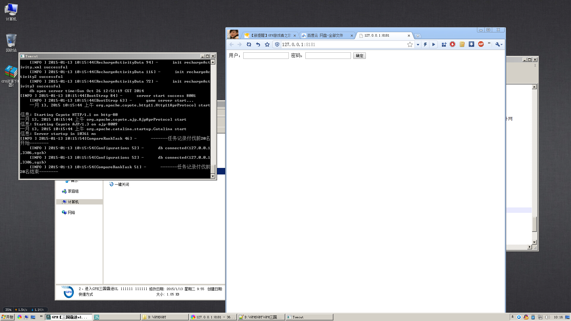Open the 开始 Start button
Viewport: 571px width, 321px height.
[x=7, y=317]
